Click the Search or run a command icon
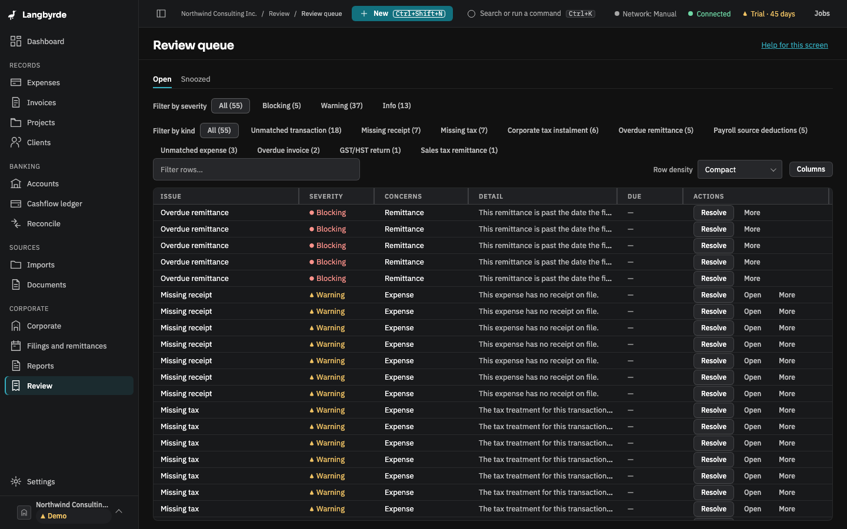The image size is (847, 529). (x=471, y=14)
